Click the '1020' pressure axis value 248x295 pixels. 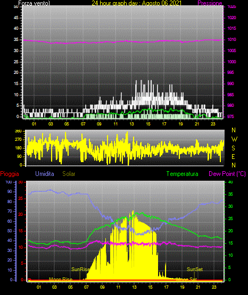coord(232,18)
